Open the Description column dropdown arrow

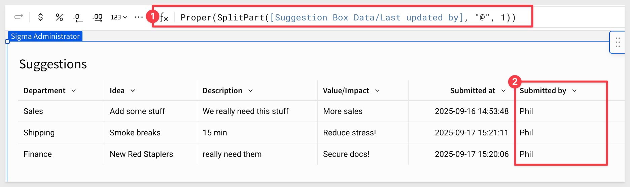tap(251, 91)
